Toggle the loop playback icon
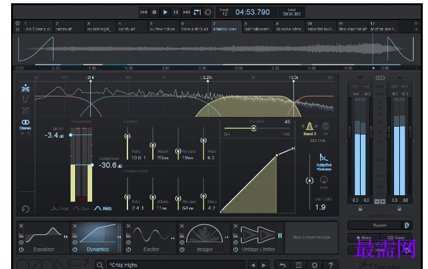The width and height of the screenshot is (428, 269). pyautogui.click(x=208, y=12)
